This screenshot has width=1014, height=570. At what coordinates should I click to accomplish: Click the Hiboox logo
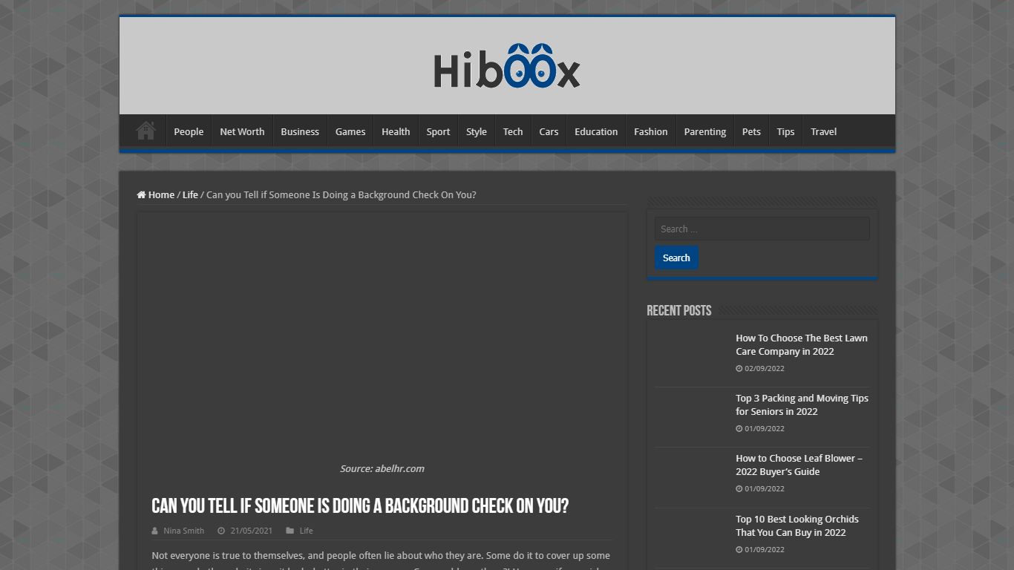click(x=507, y=65)
